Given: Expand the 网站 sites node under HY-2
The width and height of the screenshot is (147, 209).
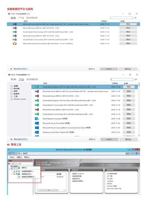Looking at the screenshot, I should coord(12,174).
